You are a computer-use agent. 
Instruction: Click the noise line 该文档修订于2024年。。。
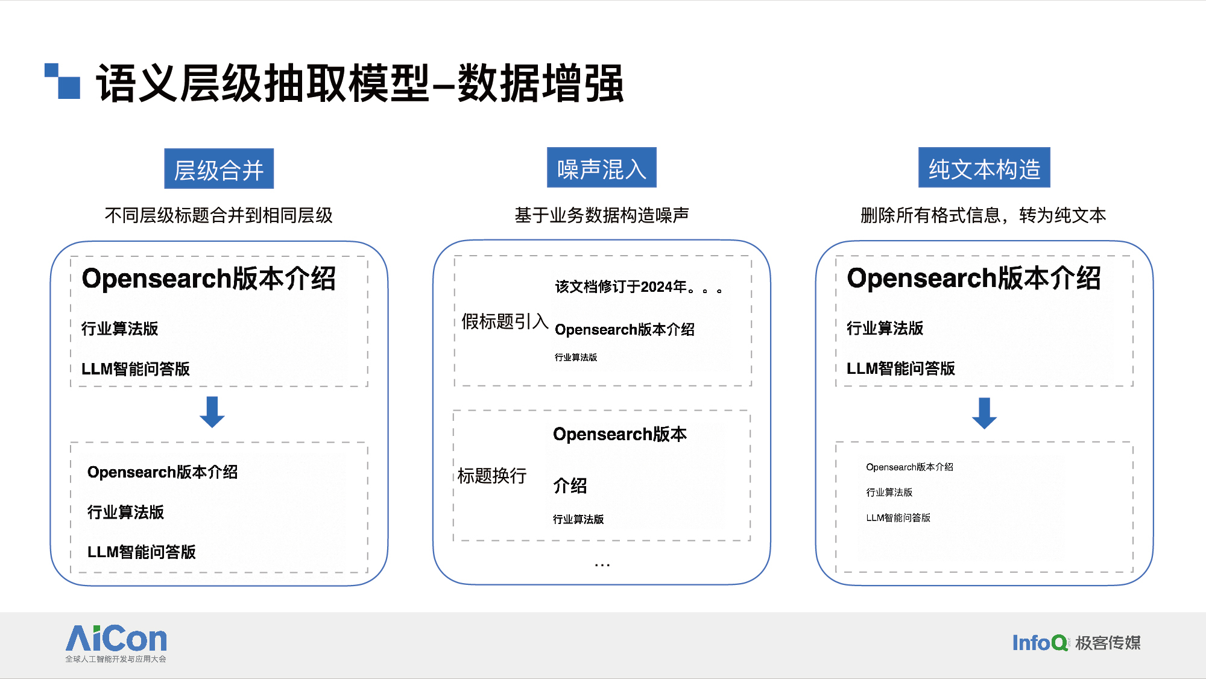click(639, 286)
